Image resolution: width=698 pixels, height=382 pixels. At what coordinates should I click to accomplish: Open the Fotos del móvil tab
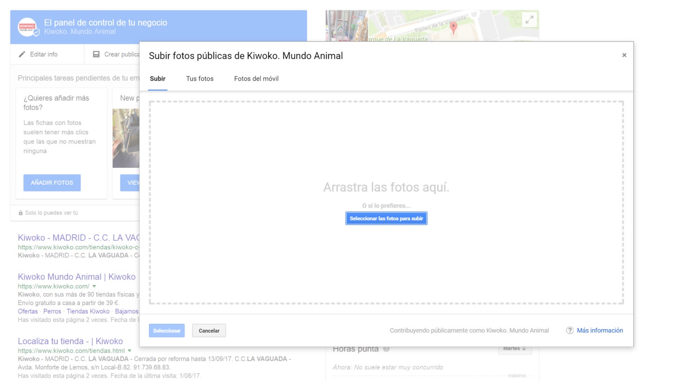coord(256,79)
